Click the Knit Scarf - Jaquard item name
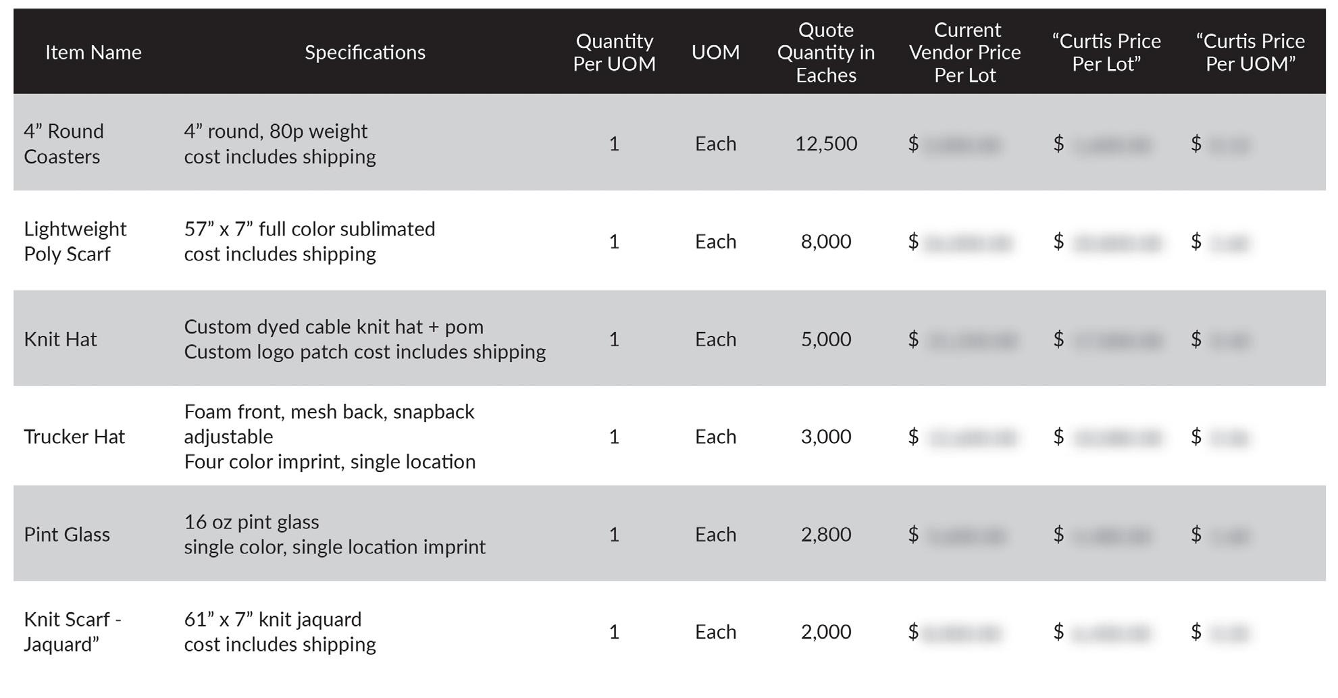 72,631
